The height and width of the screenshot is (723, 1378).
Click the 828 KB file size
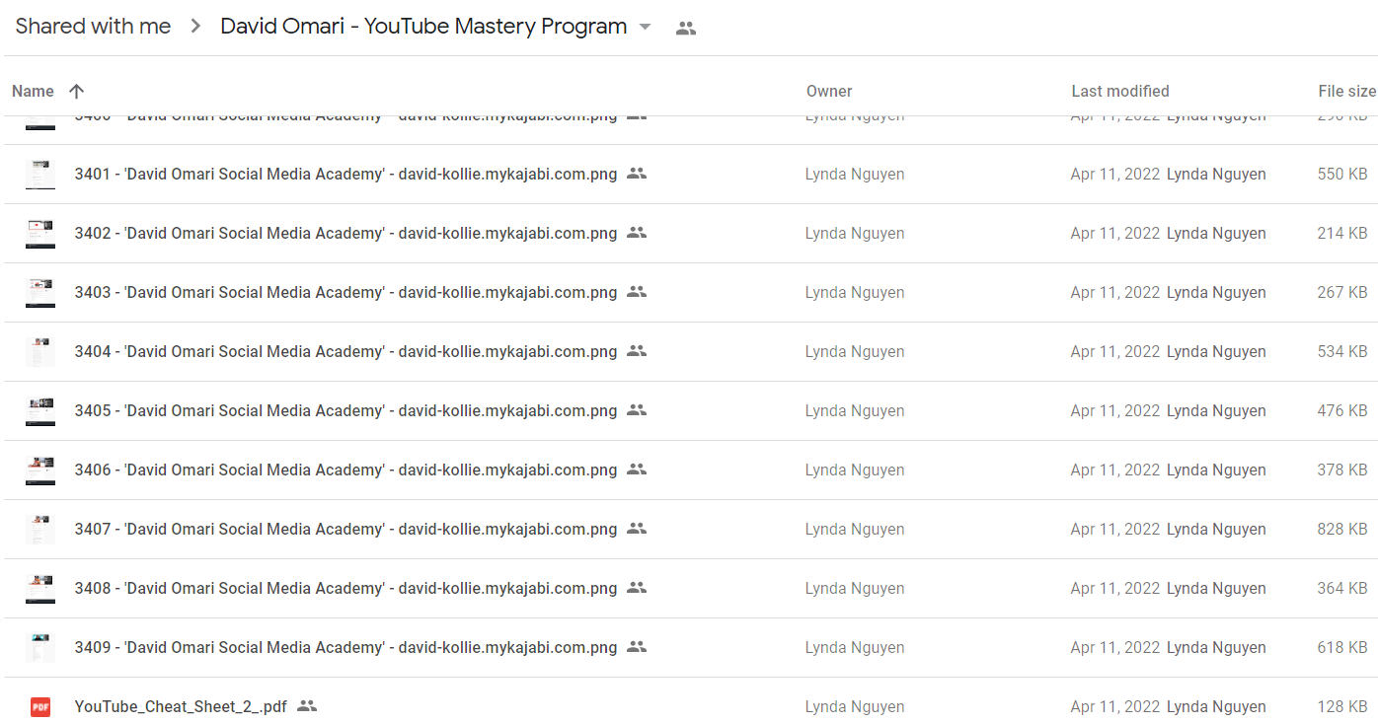(x=1342, y=529)
